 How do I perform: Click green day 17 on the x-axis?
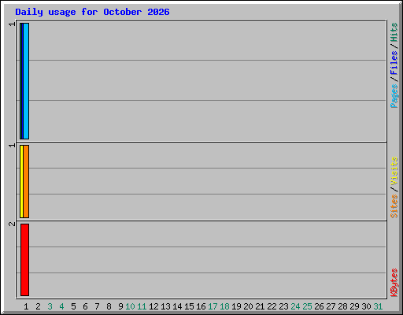[213, 306]
